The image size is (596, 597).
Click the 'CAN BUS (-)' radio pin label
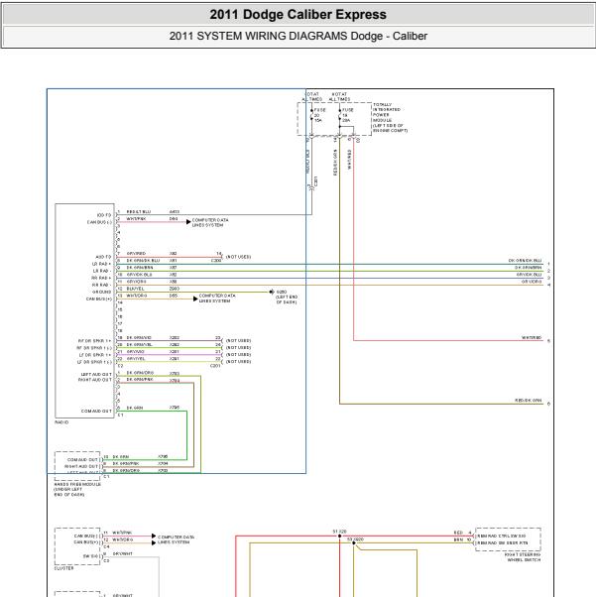(x=99, y=222)
